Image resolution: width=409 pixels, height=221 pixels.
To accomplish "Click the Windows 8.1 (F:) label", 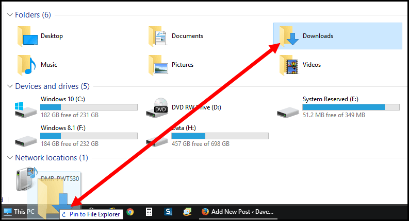I will click(63, 128).
